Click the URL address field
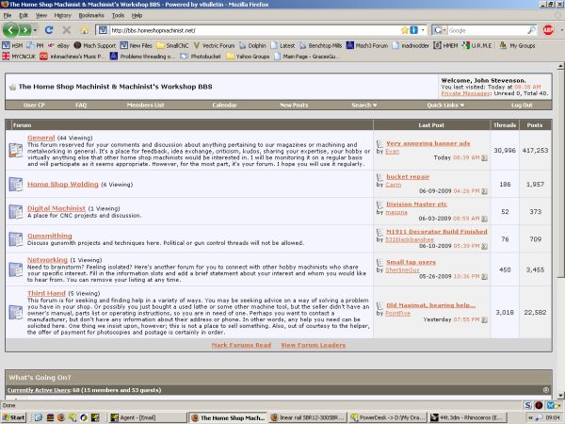565x424 pixels. pos(254,30)
